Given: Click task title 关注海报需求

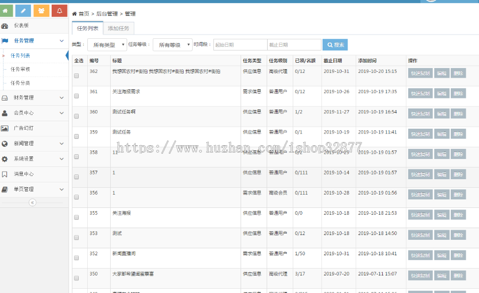Looking at the screenshot, I should click(x=126, y=91).
